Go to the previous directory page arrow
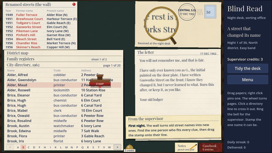Screen dimensions: 272x153 coord(10,147)
